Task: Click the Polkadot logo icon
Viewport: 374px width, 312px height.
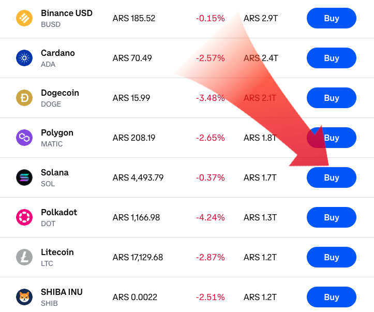Action: click(24, 217)
